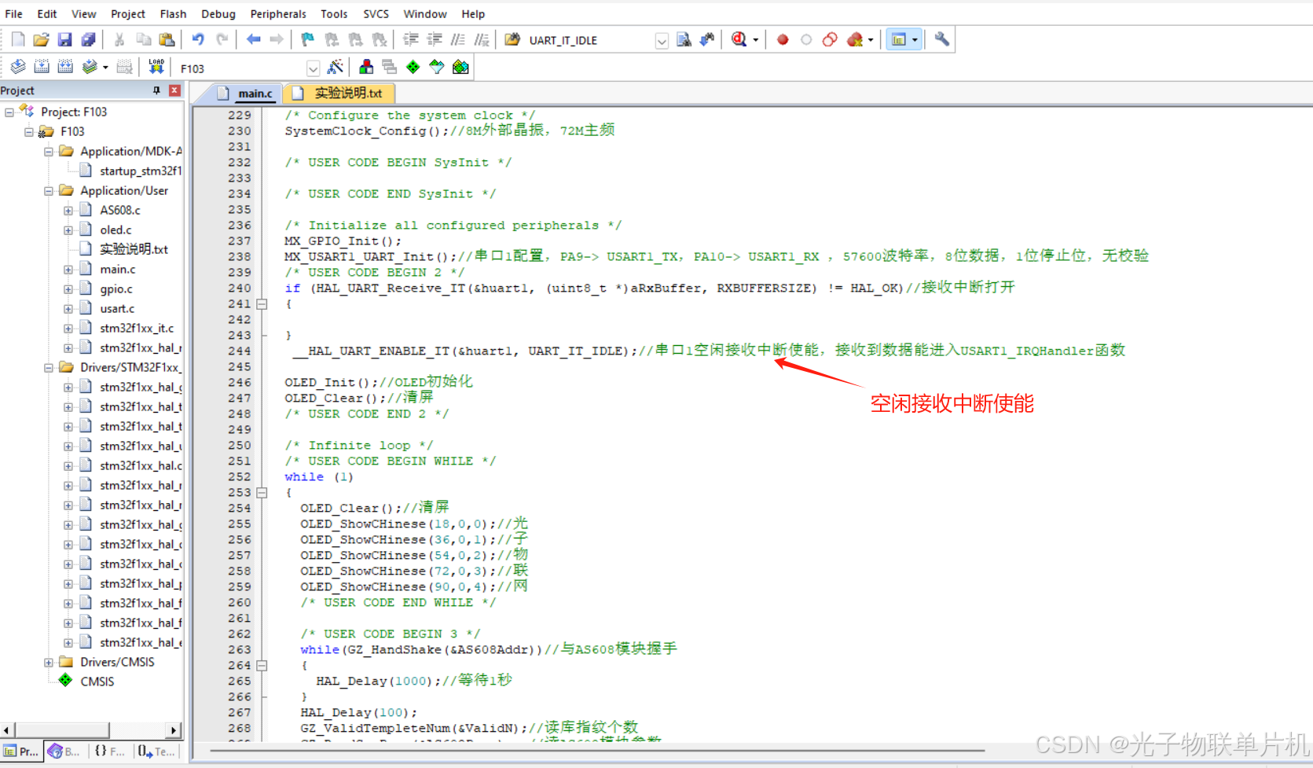This screenshot has height=768, width=1313.
Task: Pin the Project panel
Action: pos(156,90)
